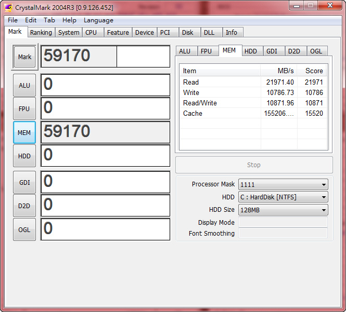
Task: Minimize the CrystalMark window
Action: 297,6
